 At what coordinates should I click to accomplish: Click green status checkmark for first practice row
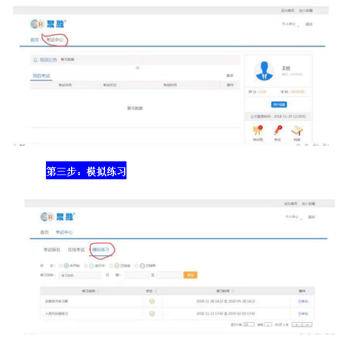pos(152,301)
